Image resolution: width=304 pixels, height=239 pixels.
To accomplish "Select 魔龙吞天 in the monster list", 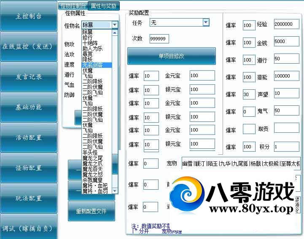I will pyautogui.click(x=97, y=169).
